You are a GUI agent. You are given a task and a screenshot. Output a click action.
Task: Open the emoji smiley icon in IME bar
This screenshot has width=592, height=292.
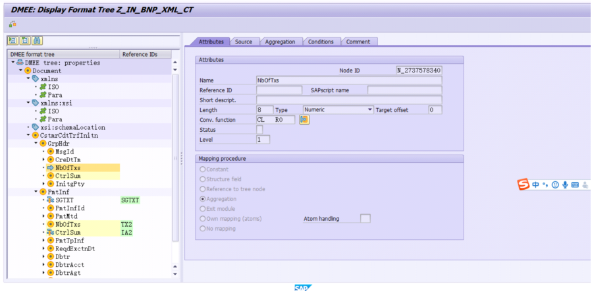555,185
